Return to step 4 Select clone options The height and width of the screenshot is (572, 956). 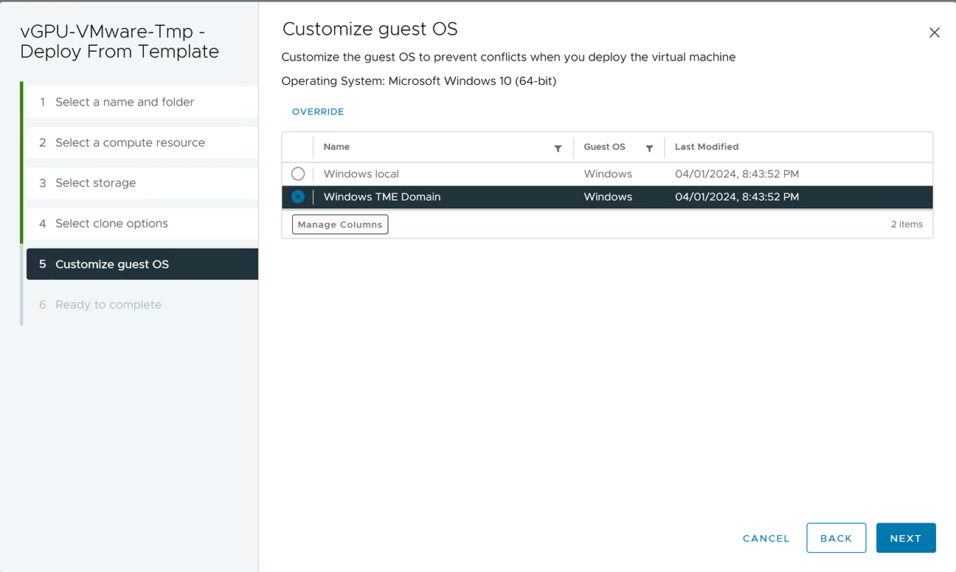(x=111, y=224)
